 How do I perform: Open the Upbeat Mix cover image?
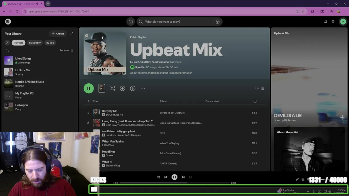tap(105, 54)
